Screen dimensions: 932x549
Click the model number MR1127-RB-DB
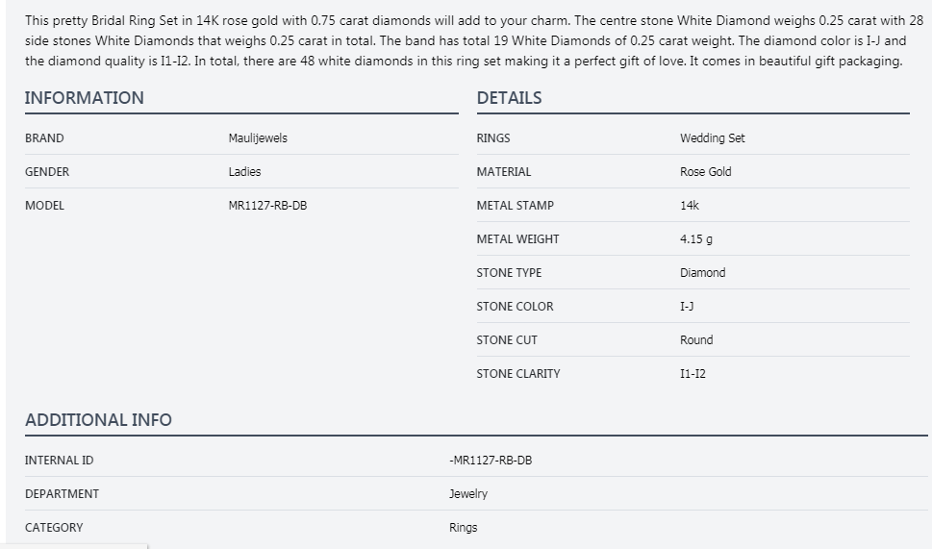pyautogui.click(x=268, y=206)
